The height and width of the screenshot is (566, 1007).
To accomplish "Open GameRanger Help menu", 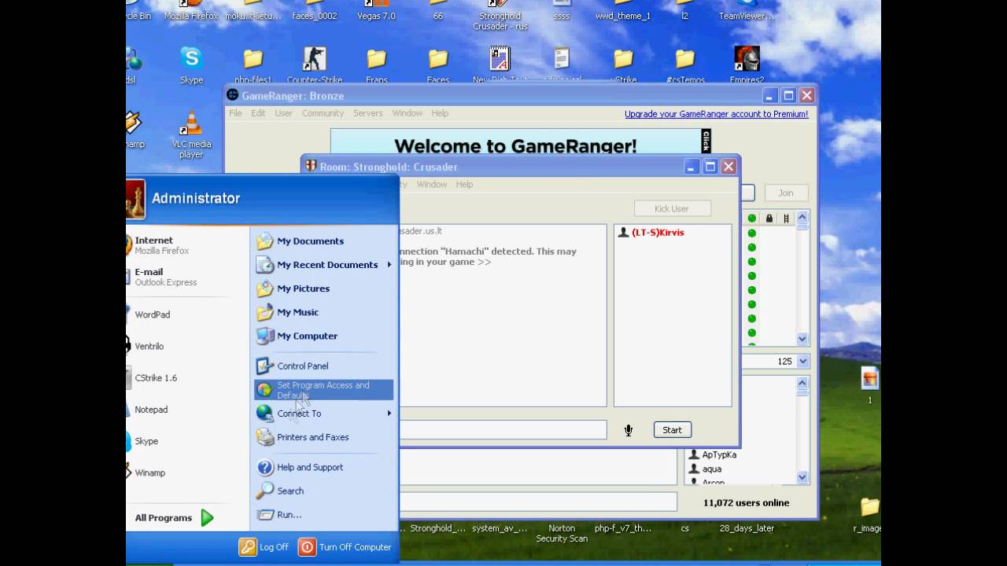I will click(x=440, y=113).
